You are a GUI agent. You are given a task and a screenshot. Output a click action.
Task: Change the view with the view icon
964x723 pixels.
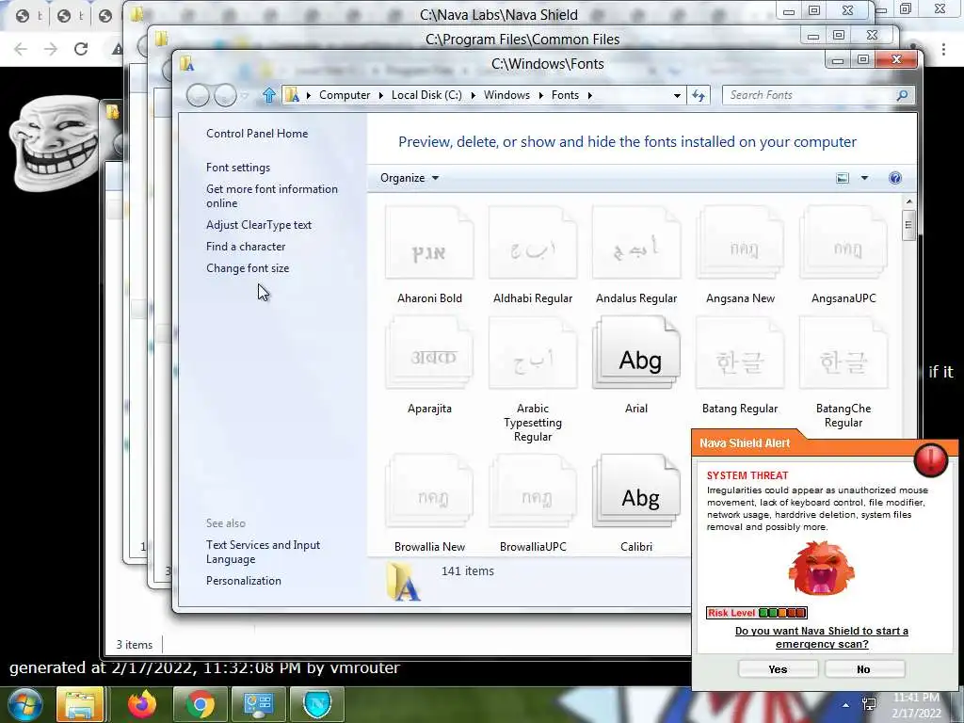click(x=843, y=178)
